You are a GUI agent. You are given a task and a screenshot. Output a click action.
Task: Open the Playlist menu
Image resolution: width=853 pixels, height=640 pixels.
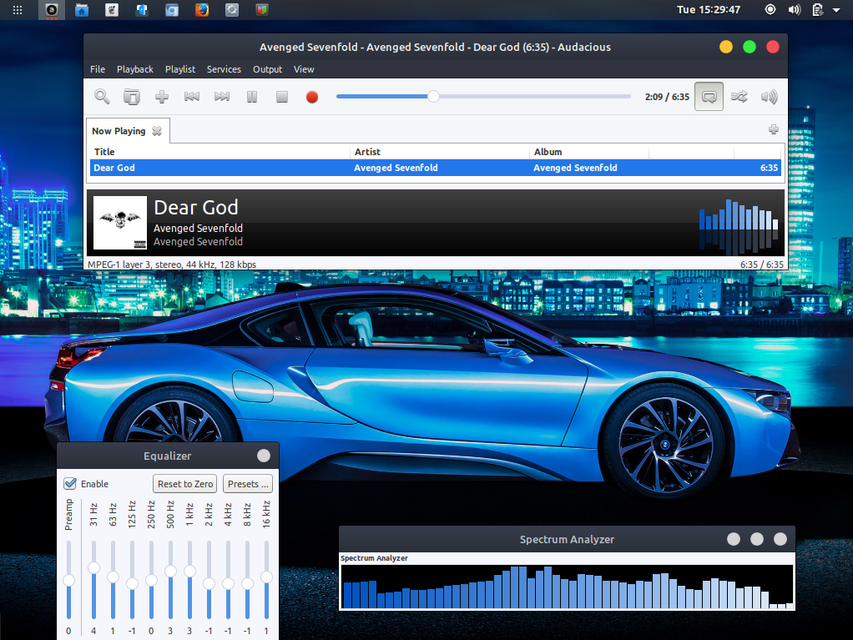tap(180, 69)
